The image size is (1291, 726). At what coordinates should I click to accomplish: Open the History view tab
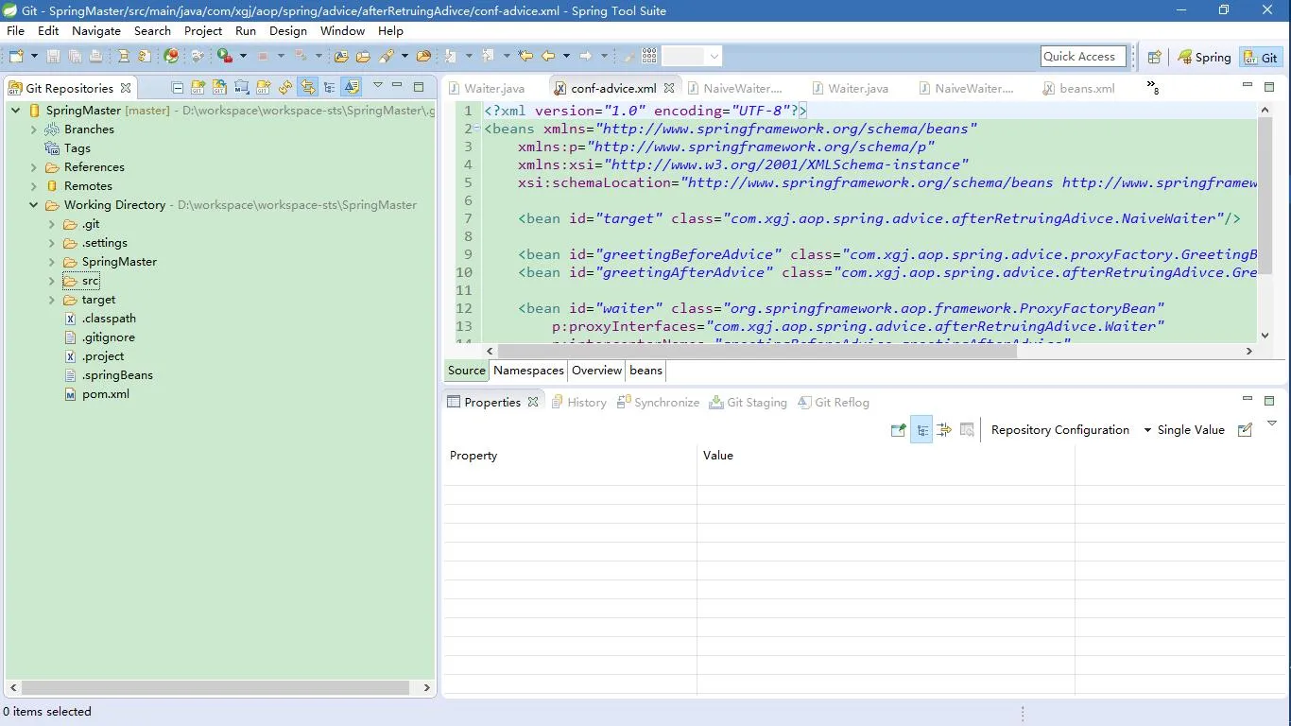(x=578, y=402)
